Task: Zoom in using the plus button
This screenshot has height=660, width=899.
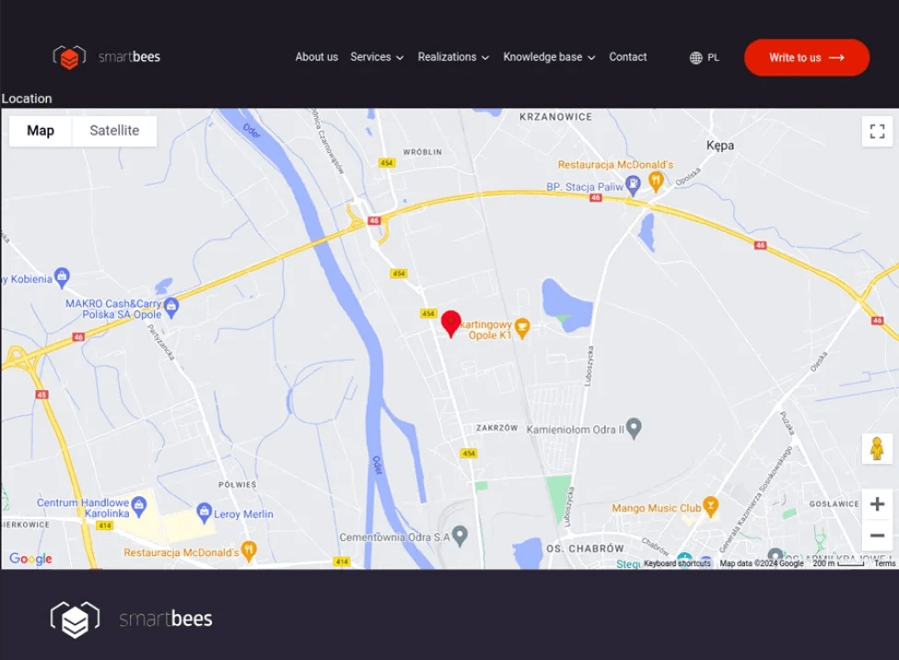Action: tap(877, 504)
